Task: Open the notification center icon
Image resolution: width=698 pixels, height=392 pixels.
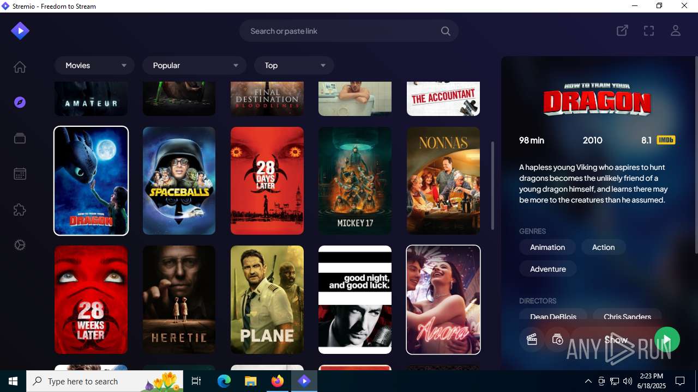Action: point(679,381)
